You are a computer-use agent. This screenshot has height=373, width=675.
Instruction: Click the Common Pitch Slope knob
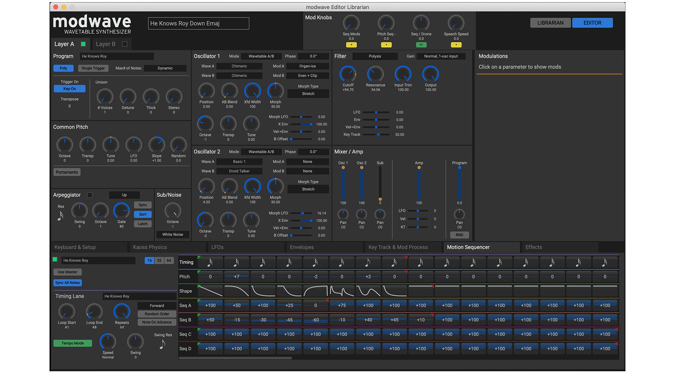(156, 145)
